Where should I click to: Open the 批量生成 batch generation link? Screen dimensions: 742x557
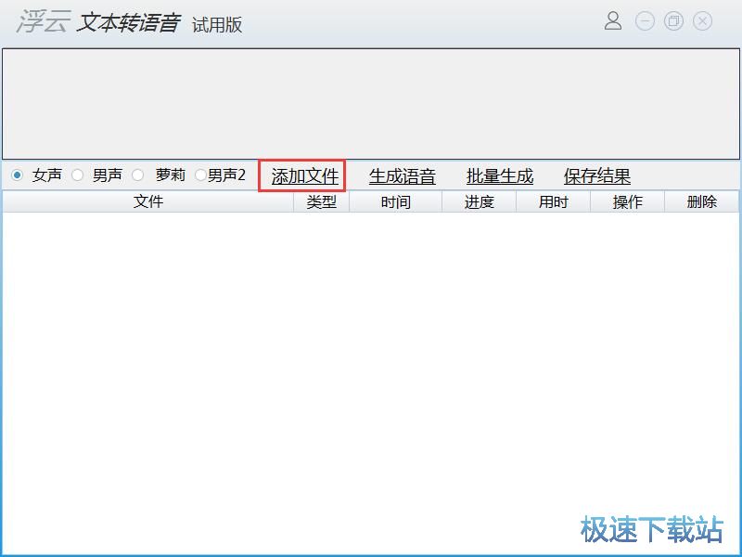pyautogui.click(x=500, y=176)
